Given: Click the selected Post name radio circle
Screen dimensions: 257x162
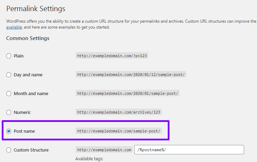Looking at the screenshot, I should (9, 131).
